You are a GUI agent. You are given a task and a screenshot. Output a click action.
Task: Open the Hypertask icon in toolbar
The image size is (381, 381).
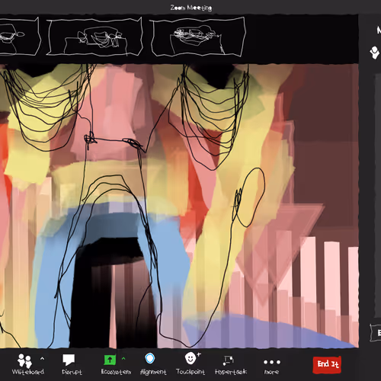[229, 360]
